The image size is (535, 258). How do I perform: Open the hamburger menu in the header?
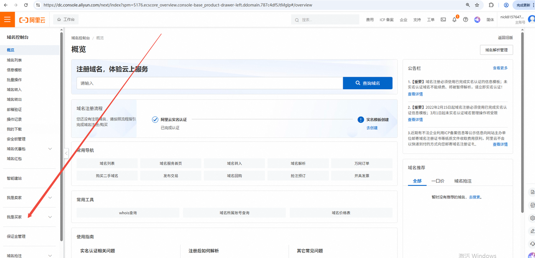7,20
